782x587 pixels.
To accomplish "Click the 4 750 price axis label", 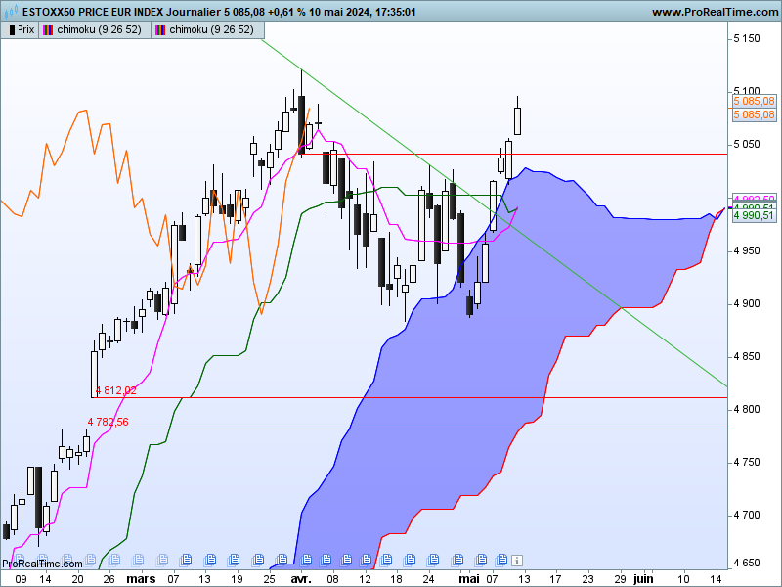I will coord(747,462).
